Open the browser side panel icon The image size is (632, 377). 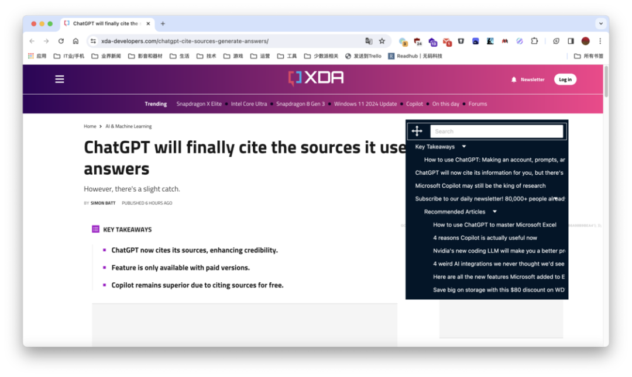(571, 41)
